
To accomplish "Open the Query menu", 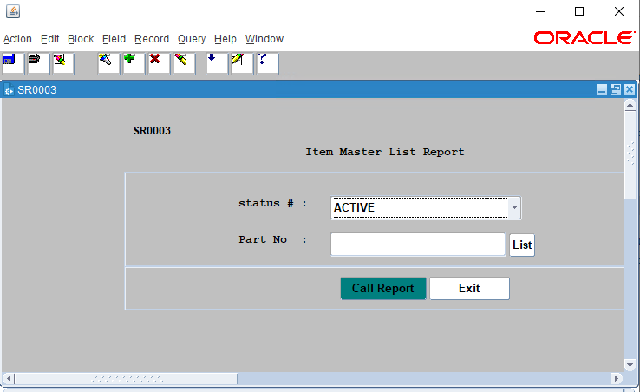I will point(192,39).
